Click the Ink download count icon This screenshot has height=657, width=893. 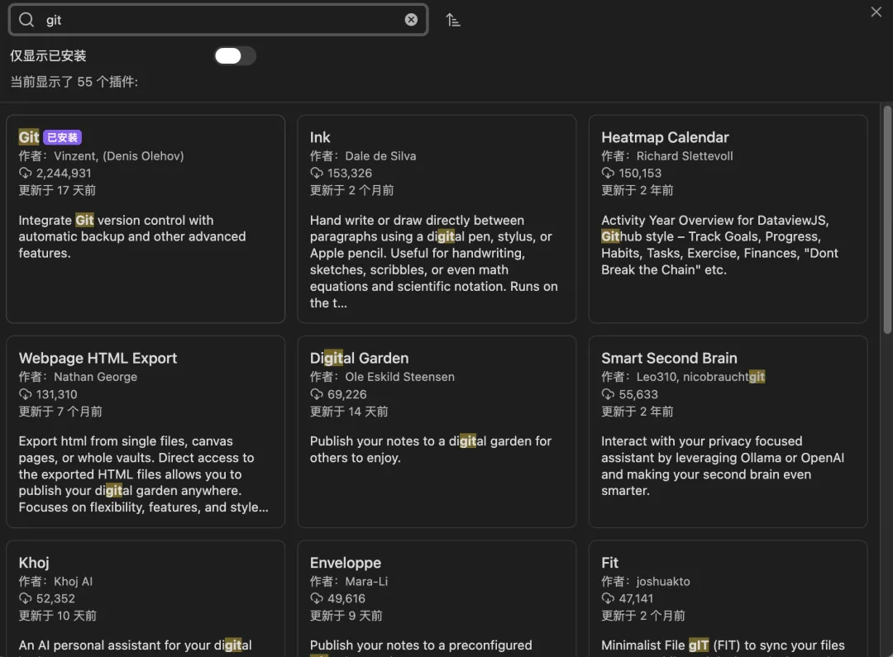(317, 174)
